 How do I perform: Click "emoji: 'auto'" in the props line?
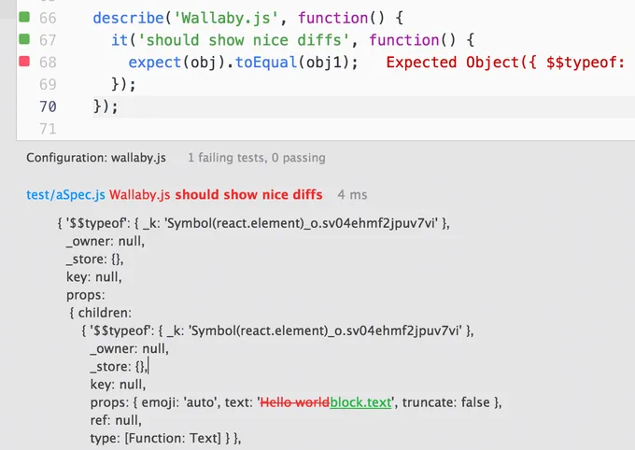pos(177,402)
